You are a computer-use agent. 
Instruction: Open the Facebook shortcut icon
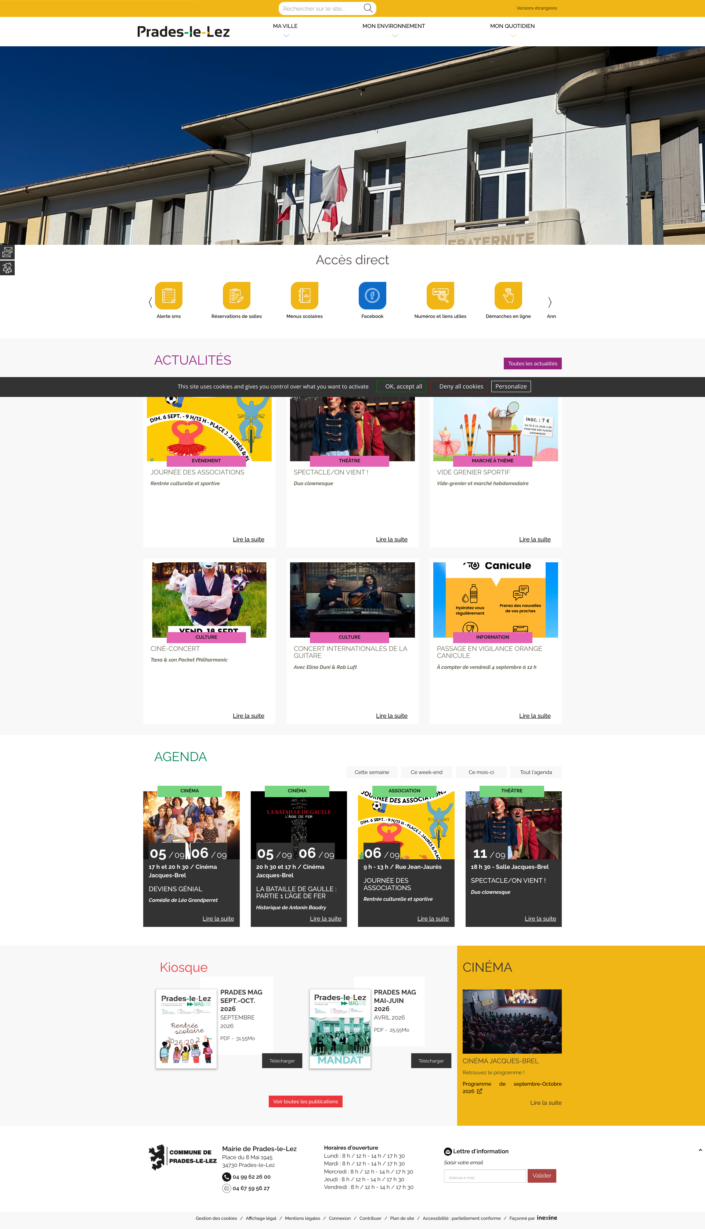point(372,295)
